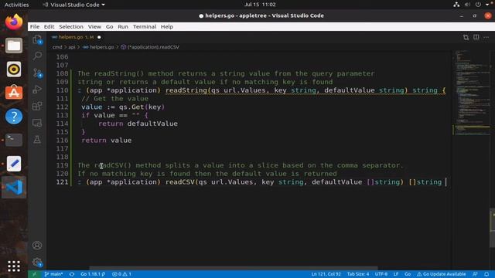Open the notifications bell
The width and height of the screenshot is (495, 278).
pos(486,274)
